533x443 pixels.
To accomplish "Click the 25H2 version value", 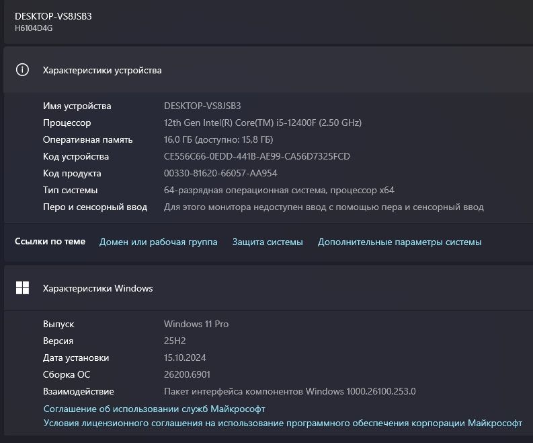I will click(175, 341).
